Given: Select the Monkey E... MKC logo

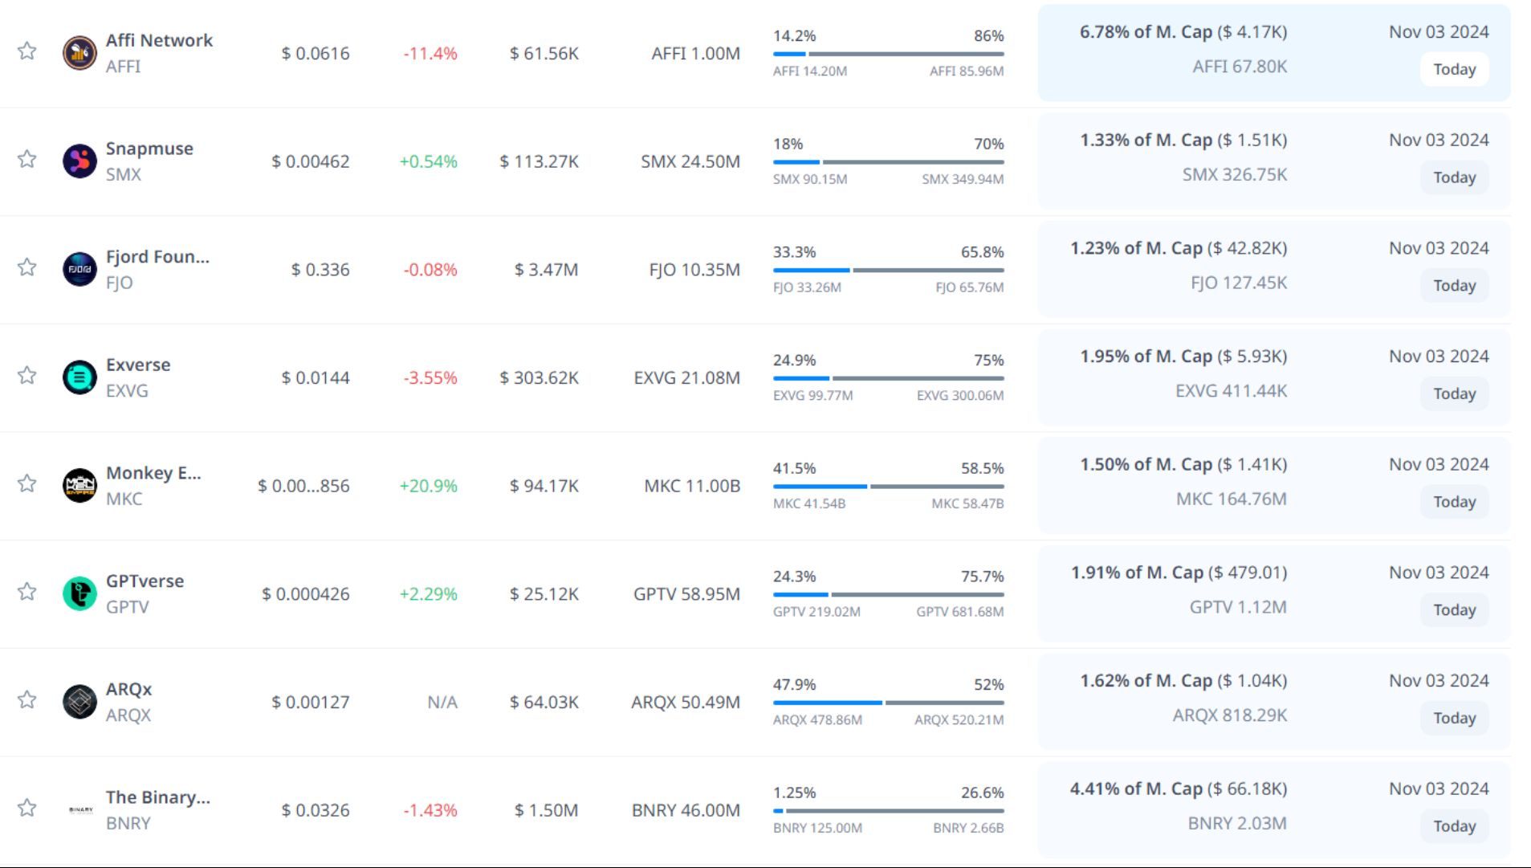Looking at the screenshot, I should pos(79,486).
